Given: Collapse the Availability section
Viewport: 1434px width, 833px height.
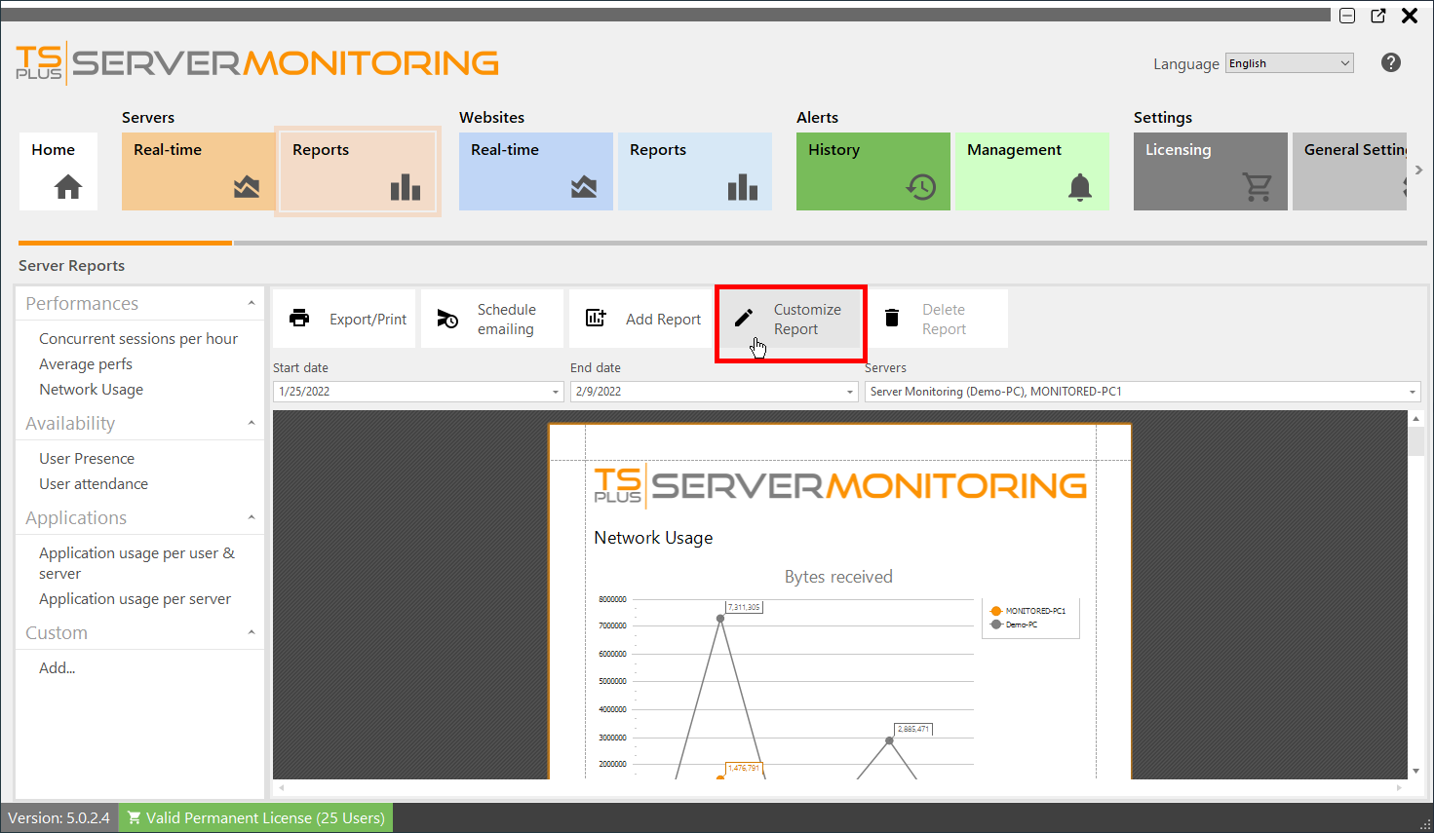Looking at the screenshot, I should pyautogui.click(x=252, y=423).
